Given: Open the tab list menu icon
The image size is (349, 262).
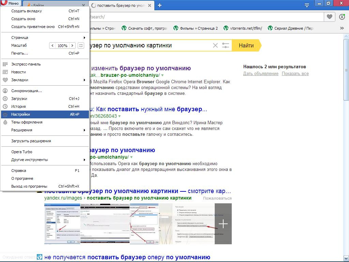Looking at the screenshot, I should pyautogui.click(x=307, y=5).
